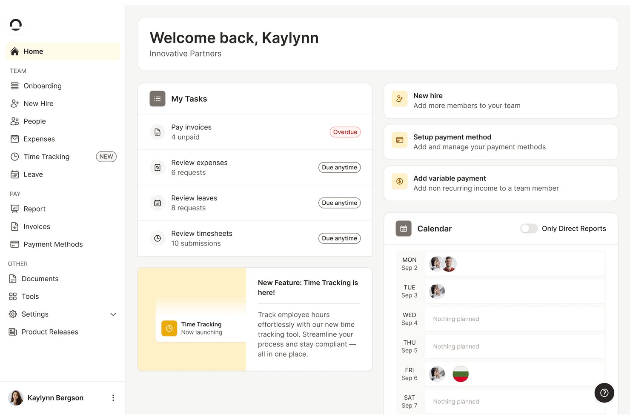The width and height of the screenshot is (630, 420).
Task: Expand the Settings chevron in sidebar
Action: click(113, 314)
